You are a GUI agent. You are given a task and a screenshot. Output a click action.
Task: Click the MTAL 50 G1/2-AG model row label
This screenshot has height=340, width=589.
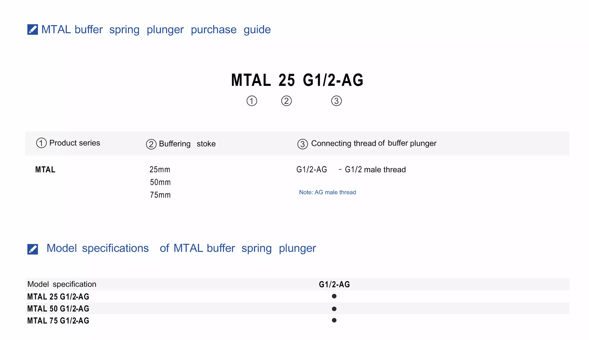[58, 309]
